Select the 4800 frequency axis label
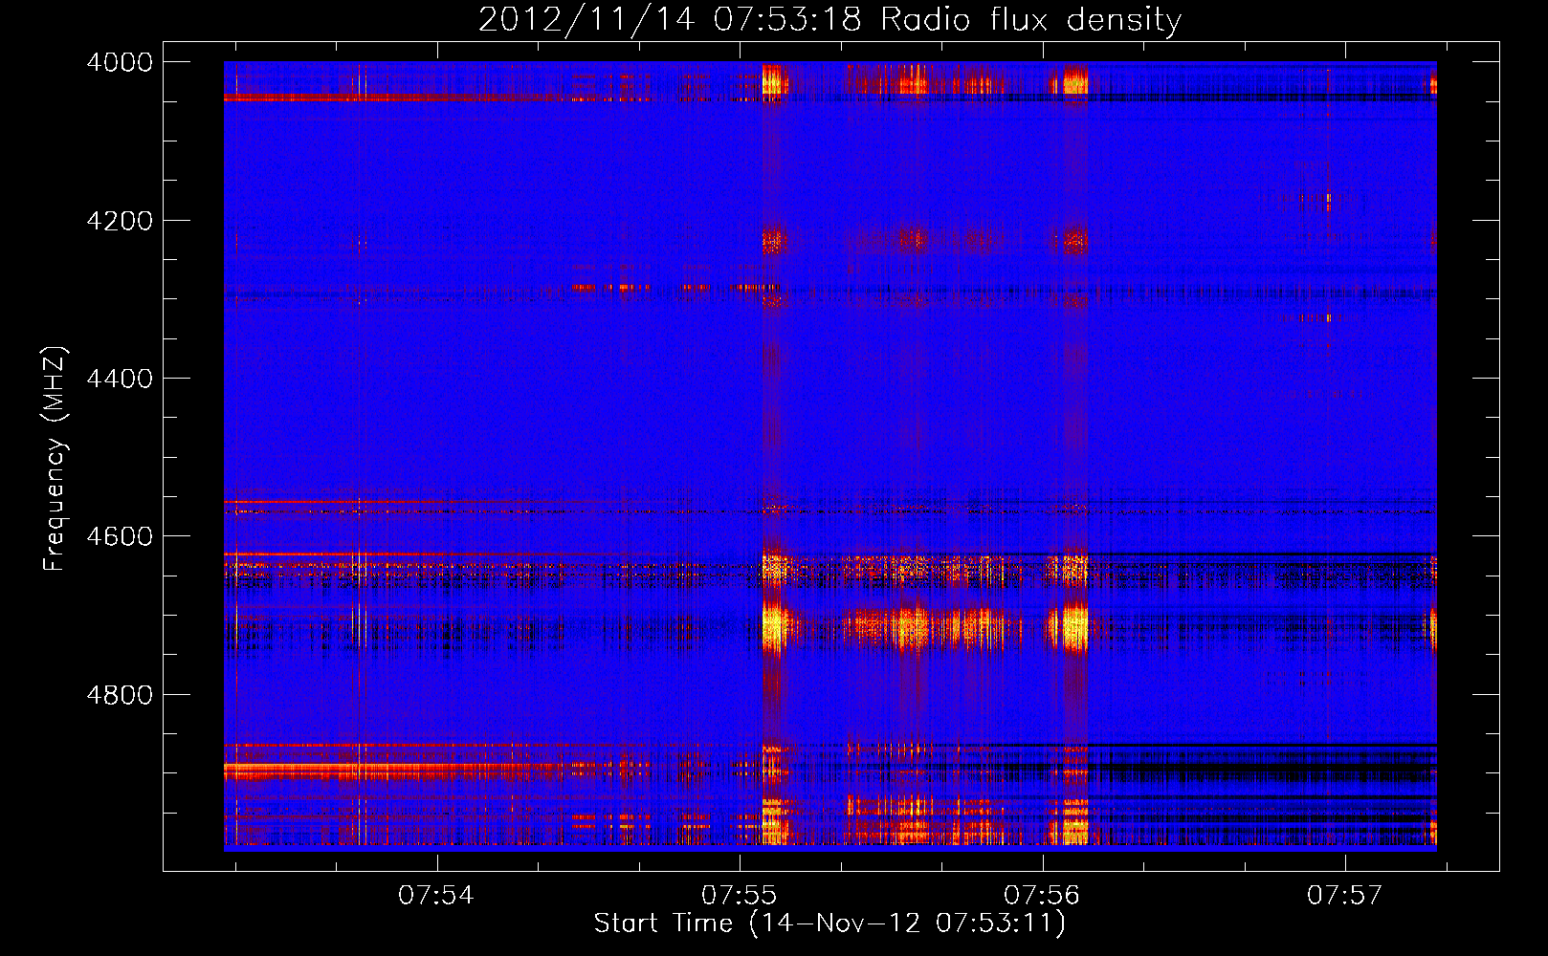The image size is (1548, 956). (x=120, y=694)
